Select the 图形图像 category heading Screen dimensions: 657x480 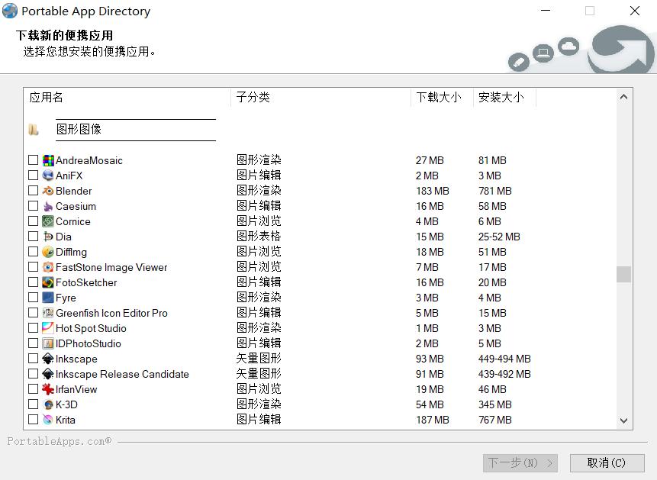(x=79, y=129)
